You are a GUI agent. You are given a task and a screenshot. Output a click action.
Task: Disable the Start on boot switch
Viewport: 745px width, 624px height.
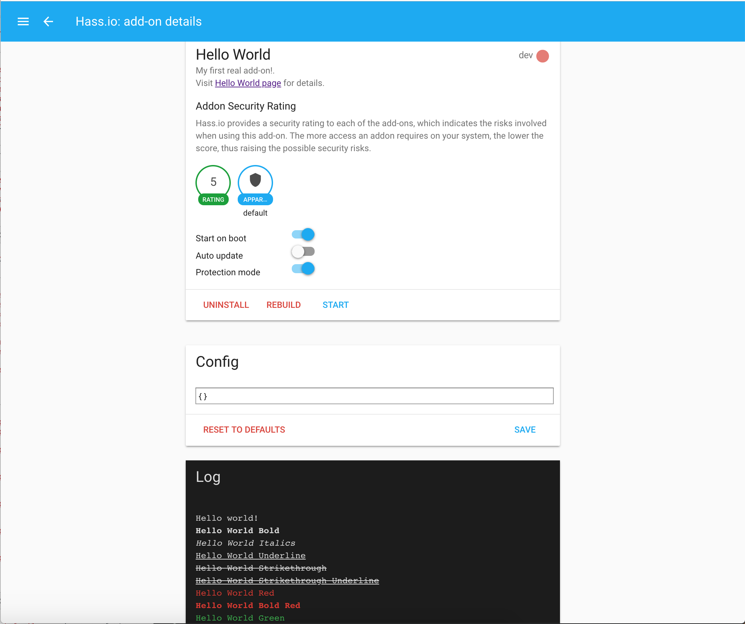(303, 234)
